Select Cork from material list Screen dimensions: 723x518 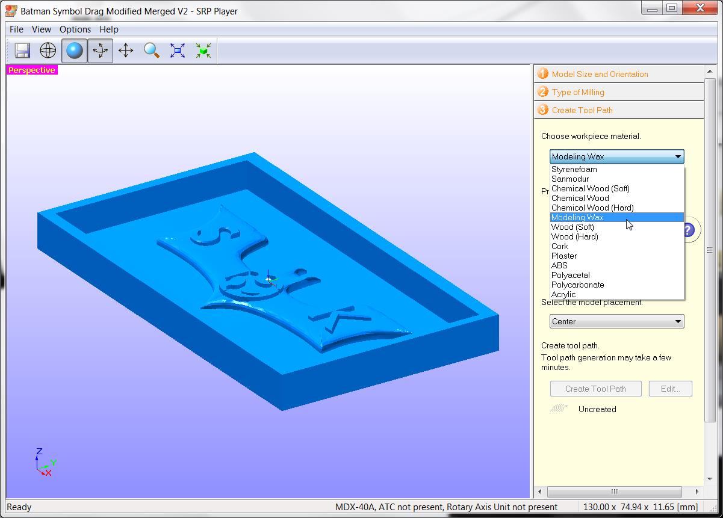(617, 246)
